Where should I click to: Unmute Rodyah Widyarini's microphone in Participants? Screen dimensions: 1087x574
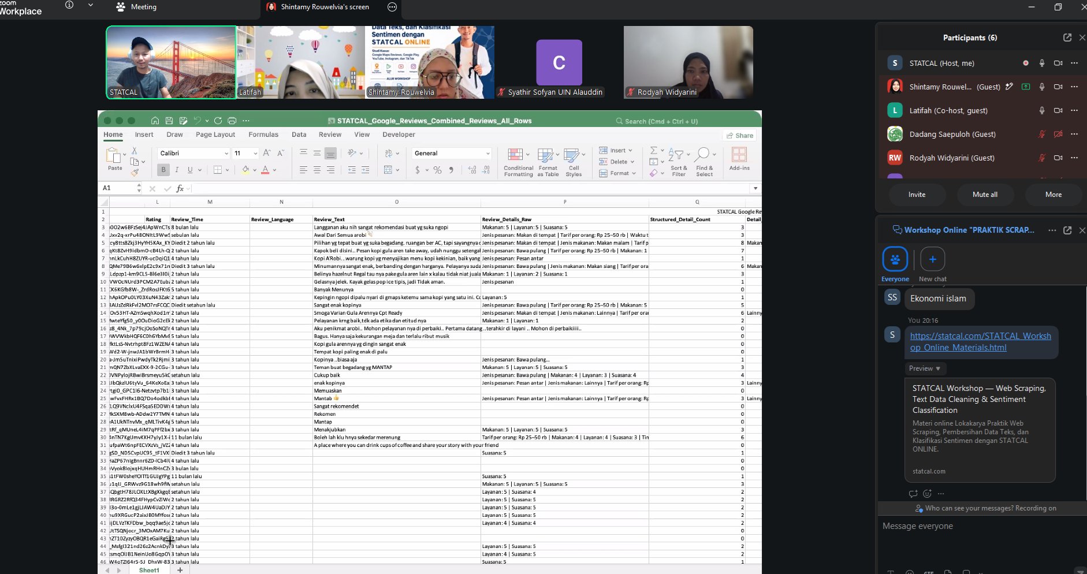[x=1042, y=158]
